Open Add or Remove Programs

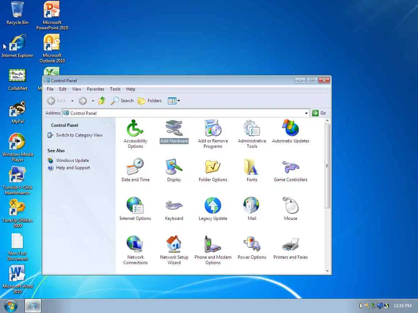click(x=213, y=134)
